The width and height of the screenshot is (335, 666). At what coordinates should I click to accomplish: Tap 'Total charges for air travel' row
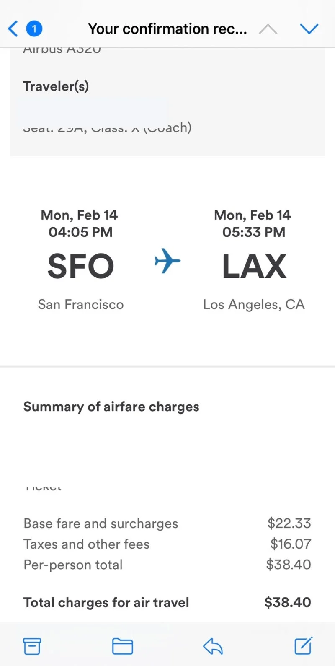(167, 602)
